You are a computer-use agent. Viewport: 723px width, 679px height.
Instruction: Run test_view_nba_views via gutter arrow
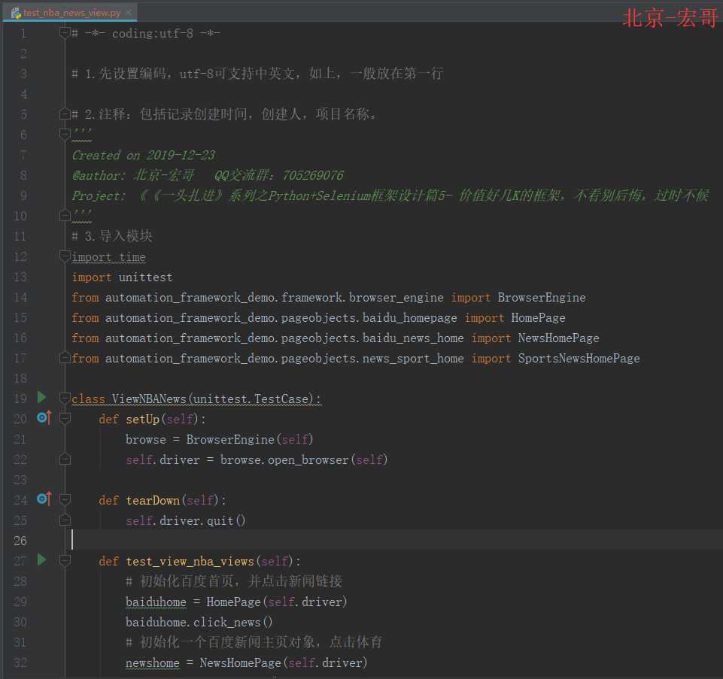tap(41, 559)
